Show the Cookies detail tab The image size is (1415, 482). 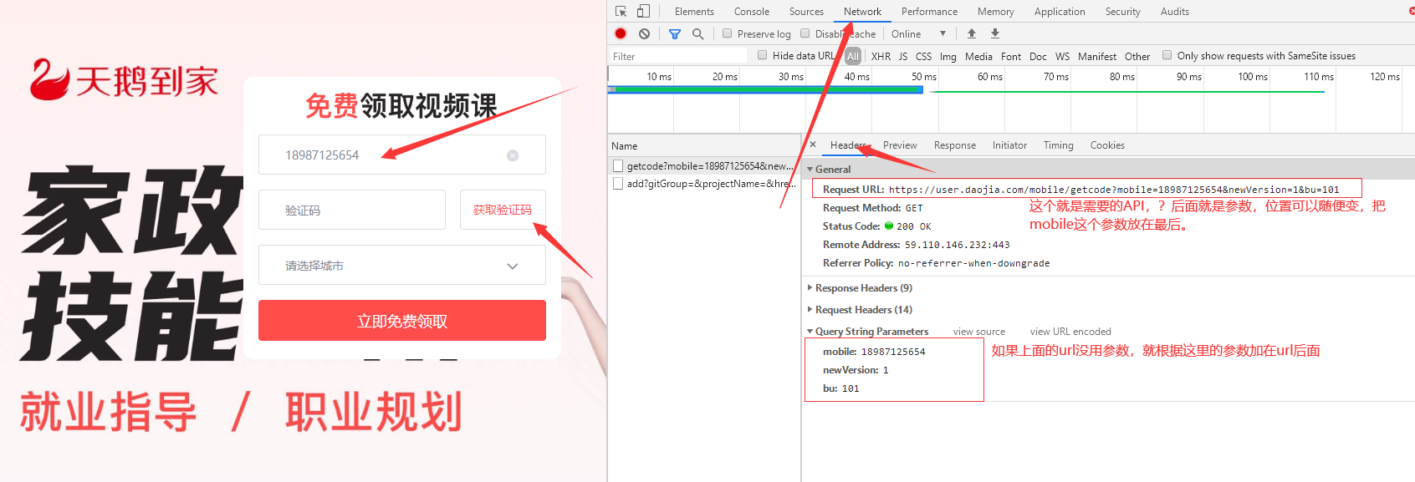1107,145
